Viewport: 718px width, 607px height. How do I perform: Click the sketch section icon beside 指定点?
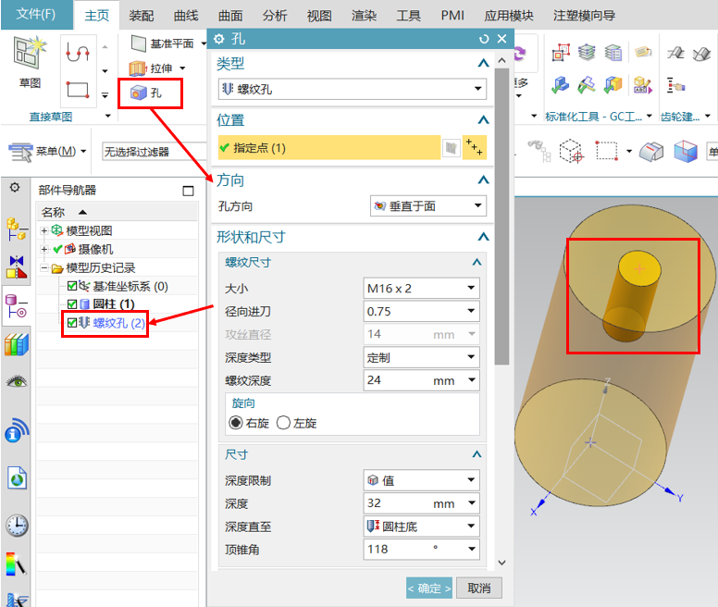[x=451, y=148]
